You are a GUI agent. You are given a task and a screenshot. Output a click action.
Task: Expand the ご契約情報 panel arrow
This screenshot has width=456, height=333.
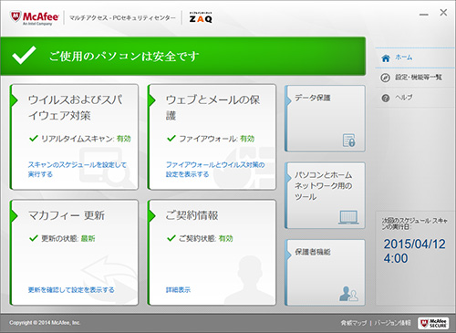click(152, 215)
